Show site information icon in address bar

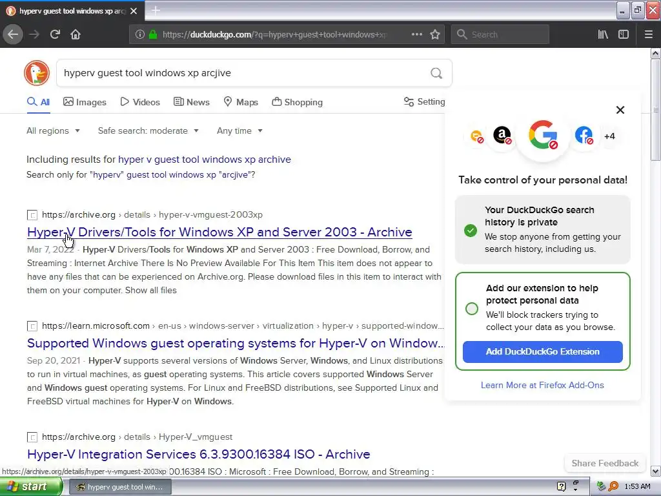[140, 34]
